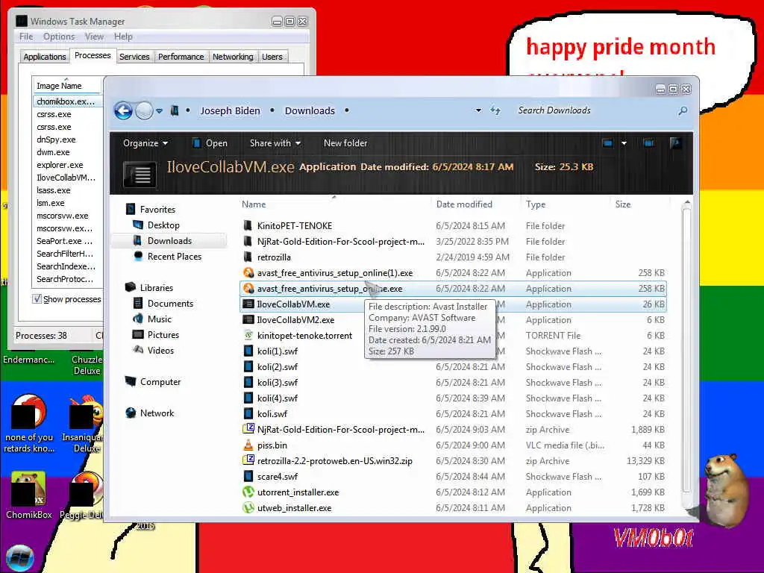This screenshot has width=764, height=573.
Task: Click the Open toolbar button
Action: [x=210, y=143]
